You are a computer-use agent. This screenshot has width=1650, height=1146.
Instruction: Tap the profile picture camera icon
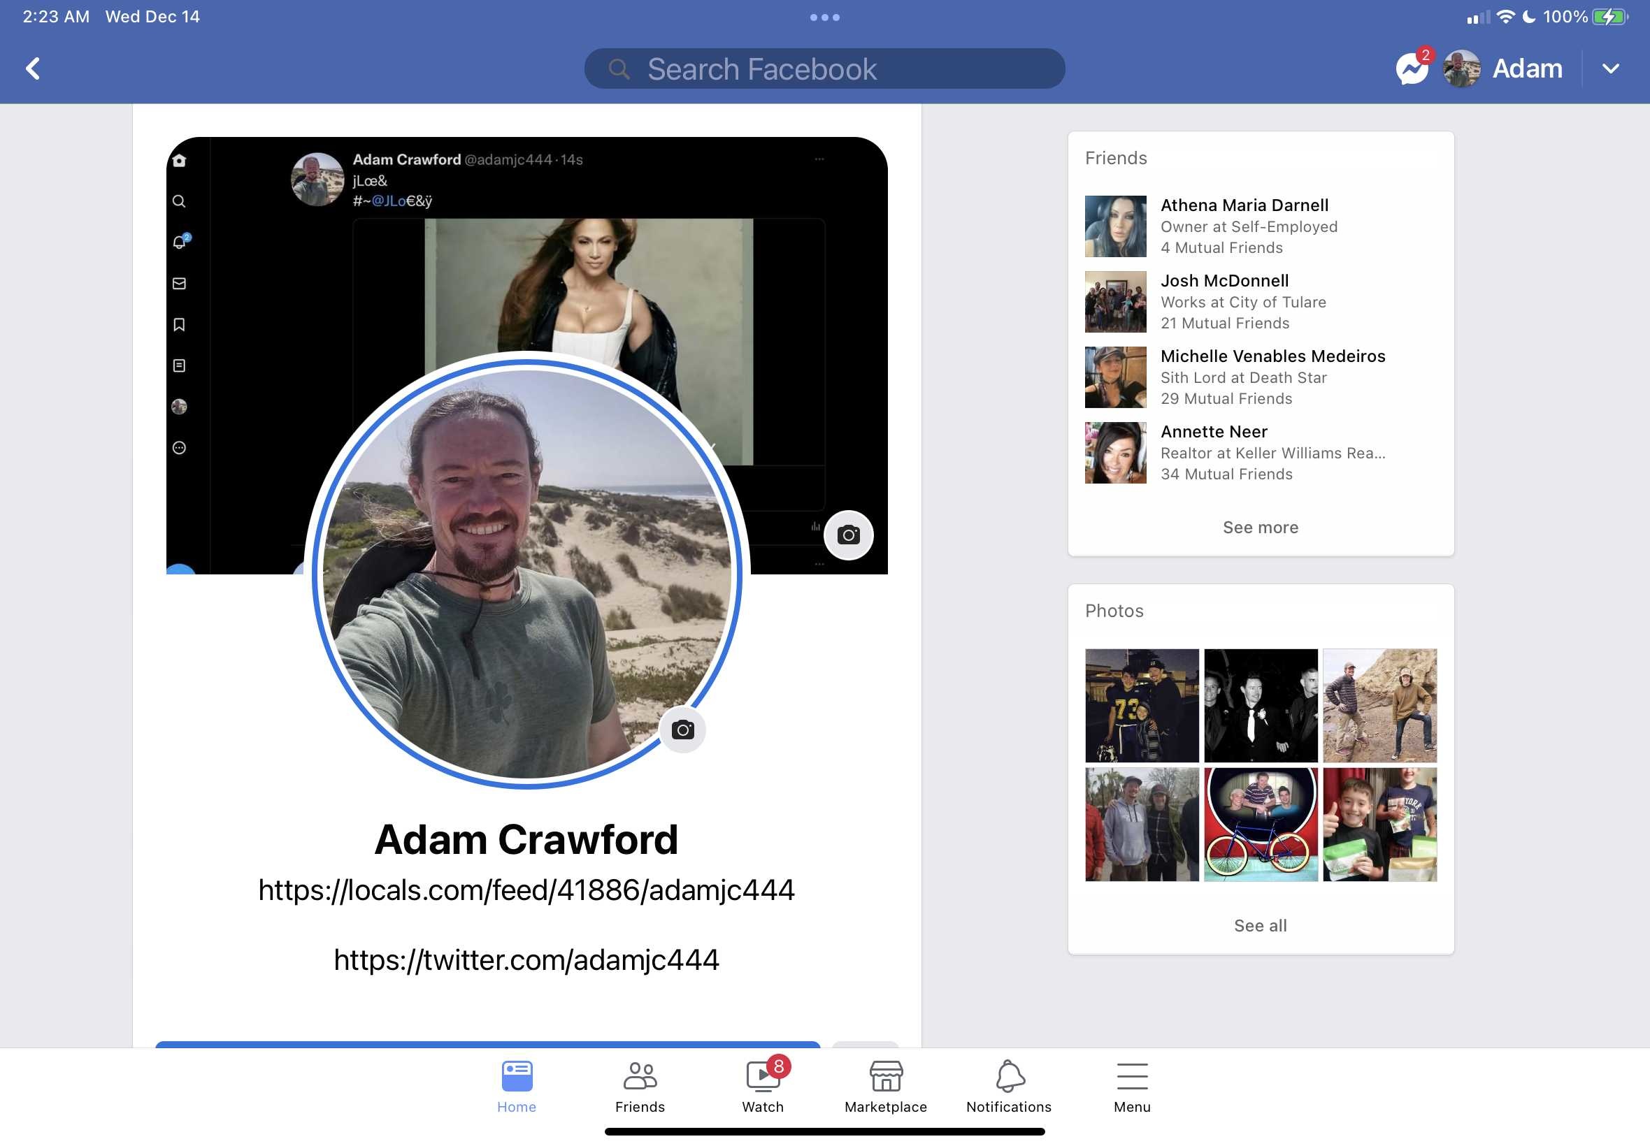(682, 730)
